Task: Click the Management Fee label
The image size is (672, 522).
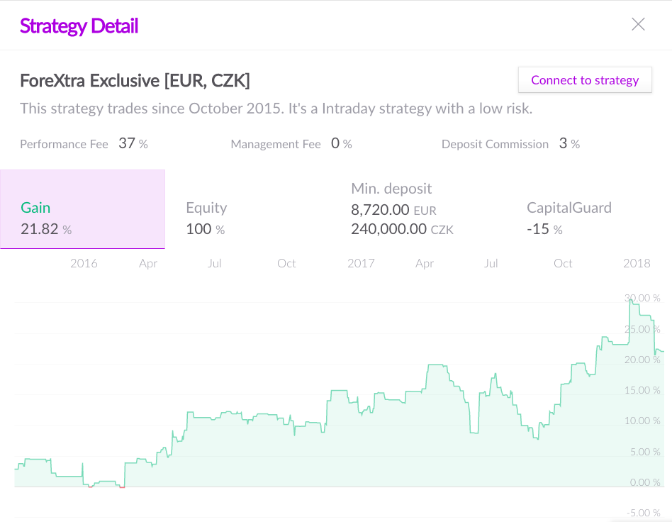Action: pyautogui.click(x=276, y=144)
